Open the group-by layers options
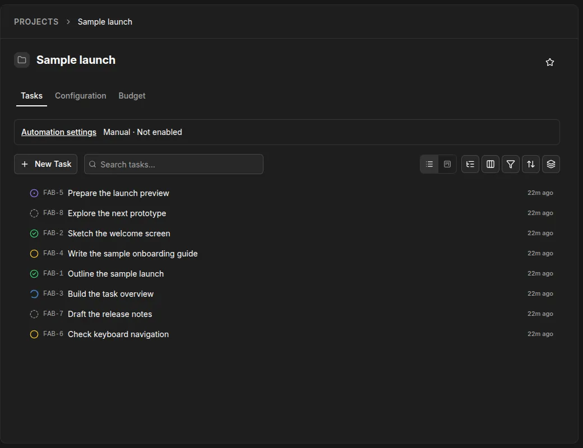The width and height of the screenshot is (583, 448). pyautogui.click(x=551, y=164)
